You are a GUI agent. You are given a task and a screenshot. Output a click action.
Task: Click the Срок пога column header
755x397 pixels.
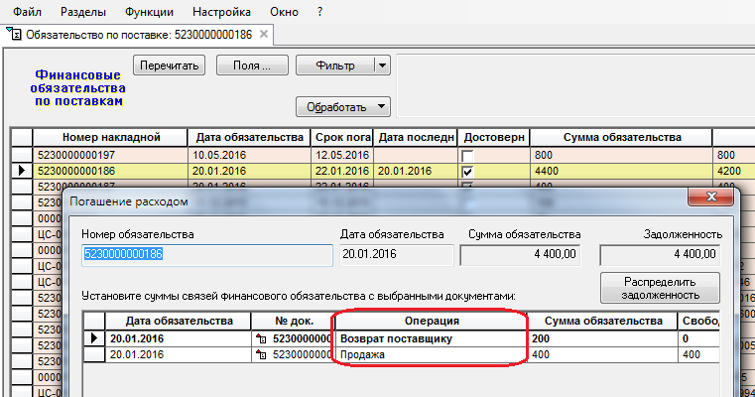tap(342, 137)
